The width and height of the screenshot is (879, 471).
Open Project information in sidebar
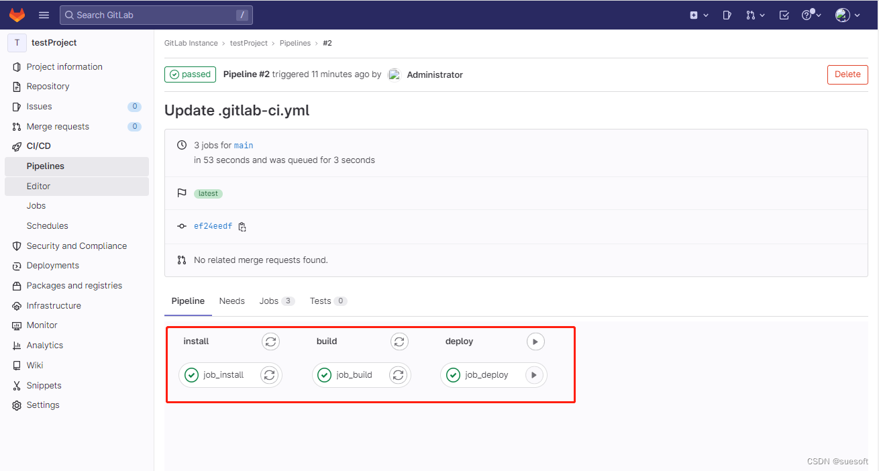[64, 66]
